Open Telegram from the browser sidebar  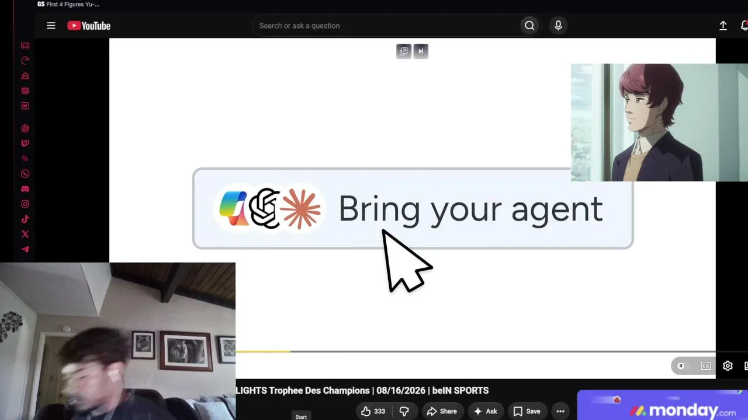tap(25, 250)
